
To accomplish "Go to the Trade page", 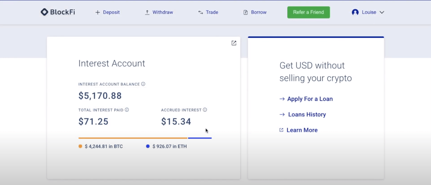I will point(208,12).
